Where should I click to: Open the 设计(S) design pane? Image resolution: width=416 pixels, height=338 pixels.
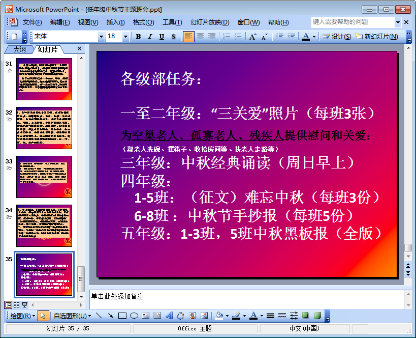click(336, 37)
